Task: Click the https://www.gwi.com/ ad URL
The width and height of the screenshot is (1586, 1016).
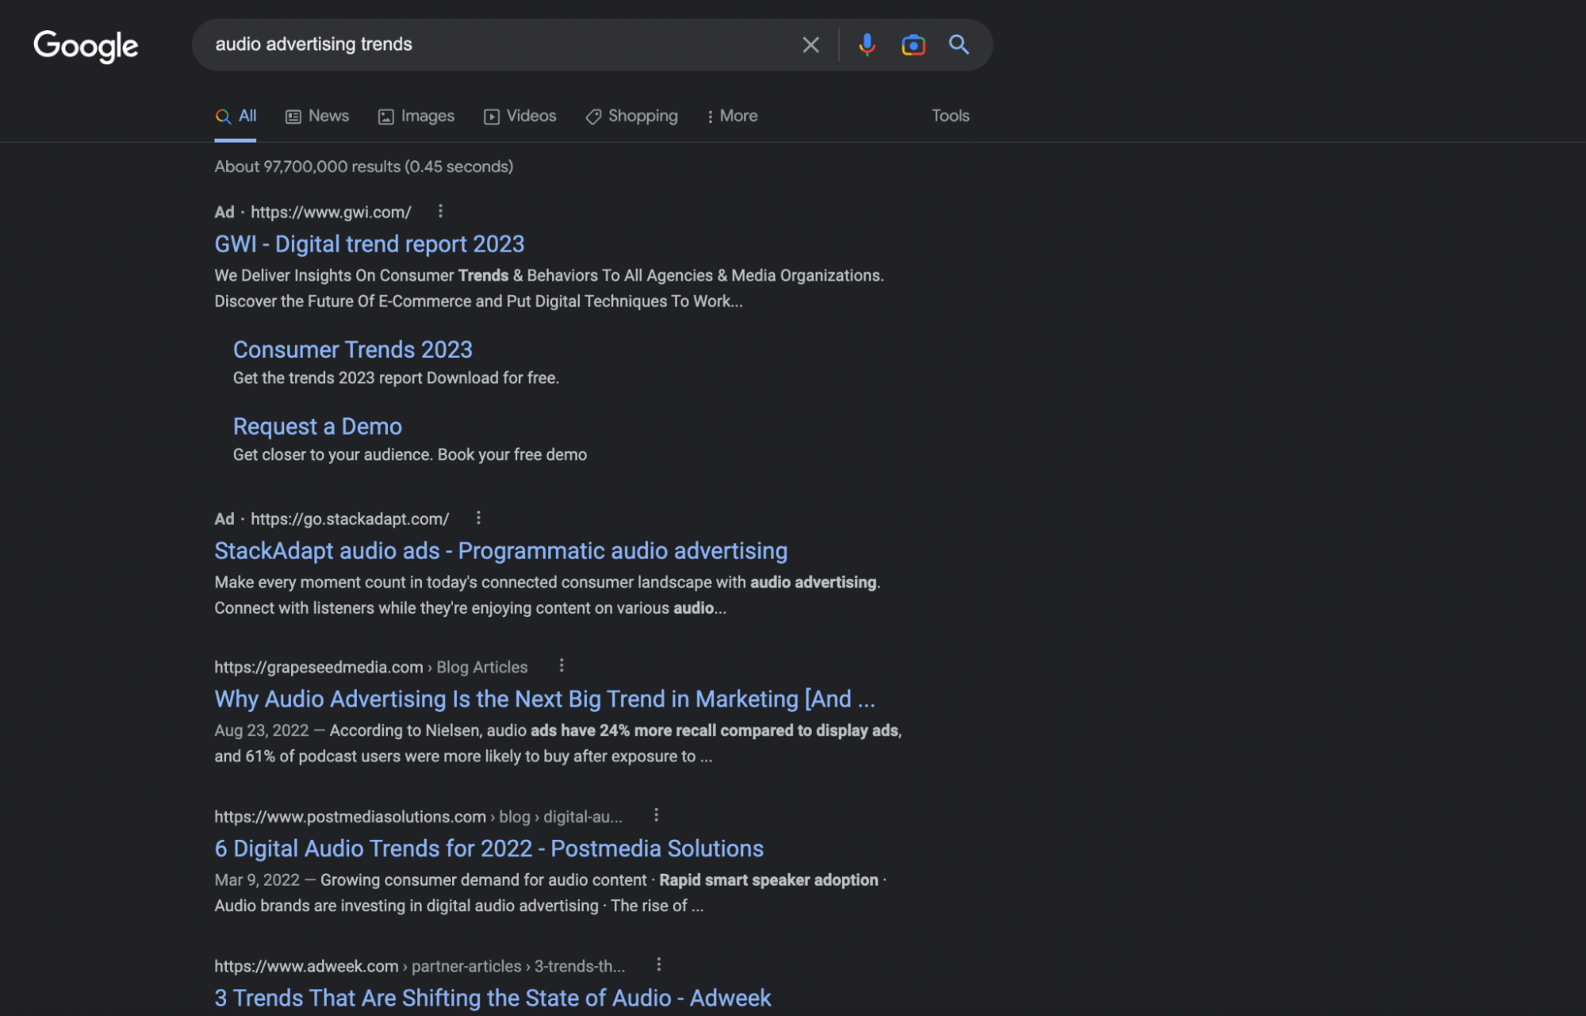Action: pyautogui.click(x=331, y=212)
